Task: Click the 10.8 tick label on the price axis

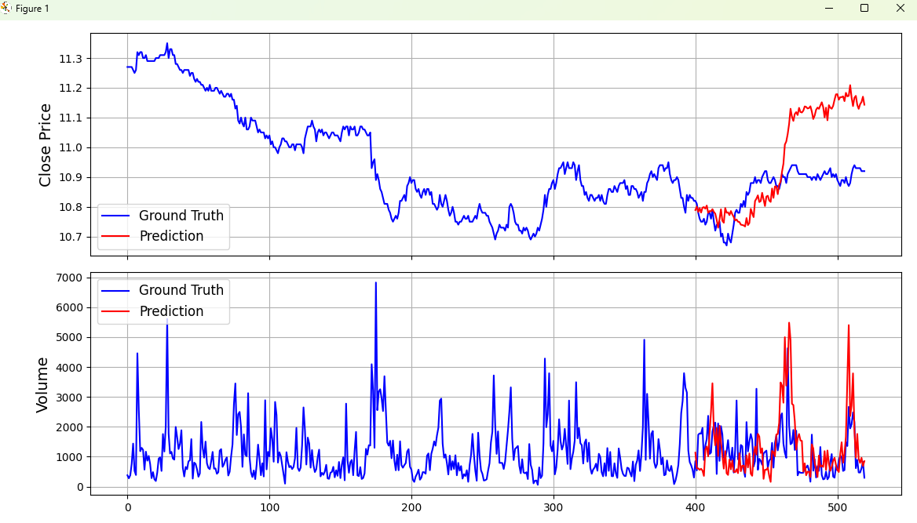Action: (71, 208)
